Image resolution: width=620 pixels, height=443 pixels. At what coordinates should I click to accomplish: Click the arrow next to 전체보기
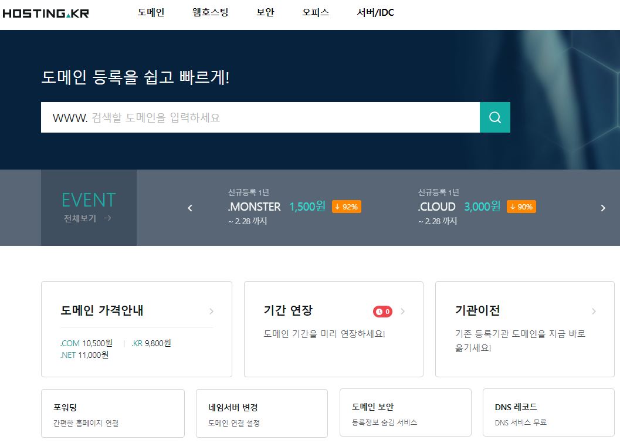coord(107,218)
